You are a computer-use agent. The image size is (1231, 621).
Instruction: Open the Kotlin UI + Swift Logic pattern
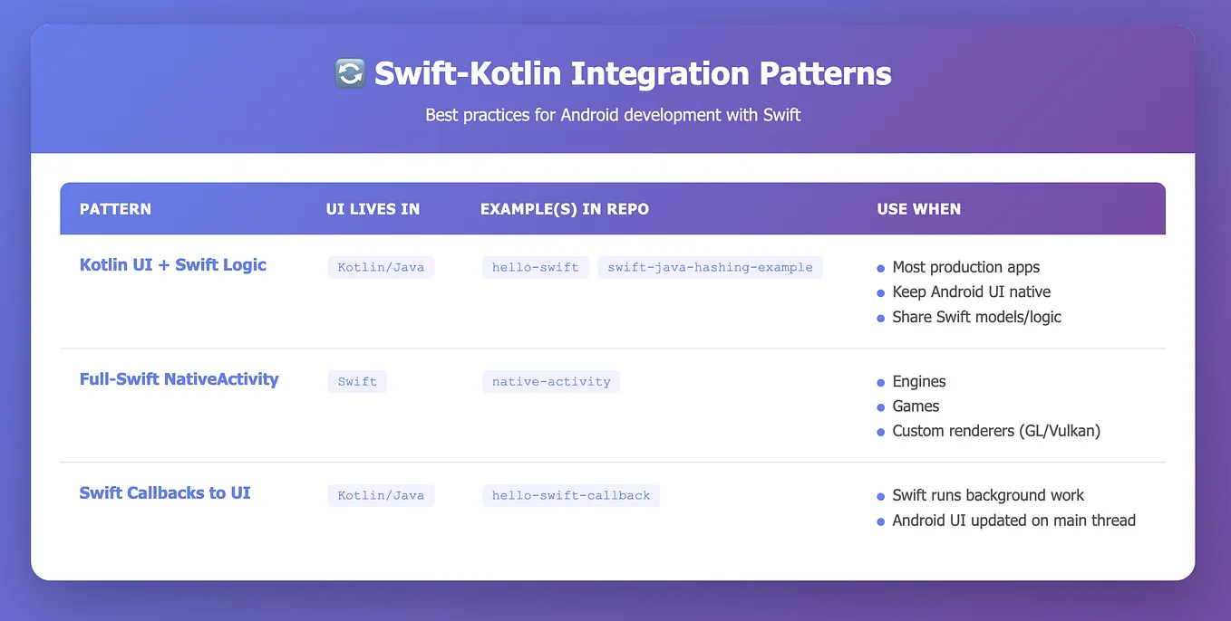pyautogui.click(x=172, y=264)
